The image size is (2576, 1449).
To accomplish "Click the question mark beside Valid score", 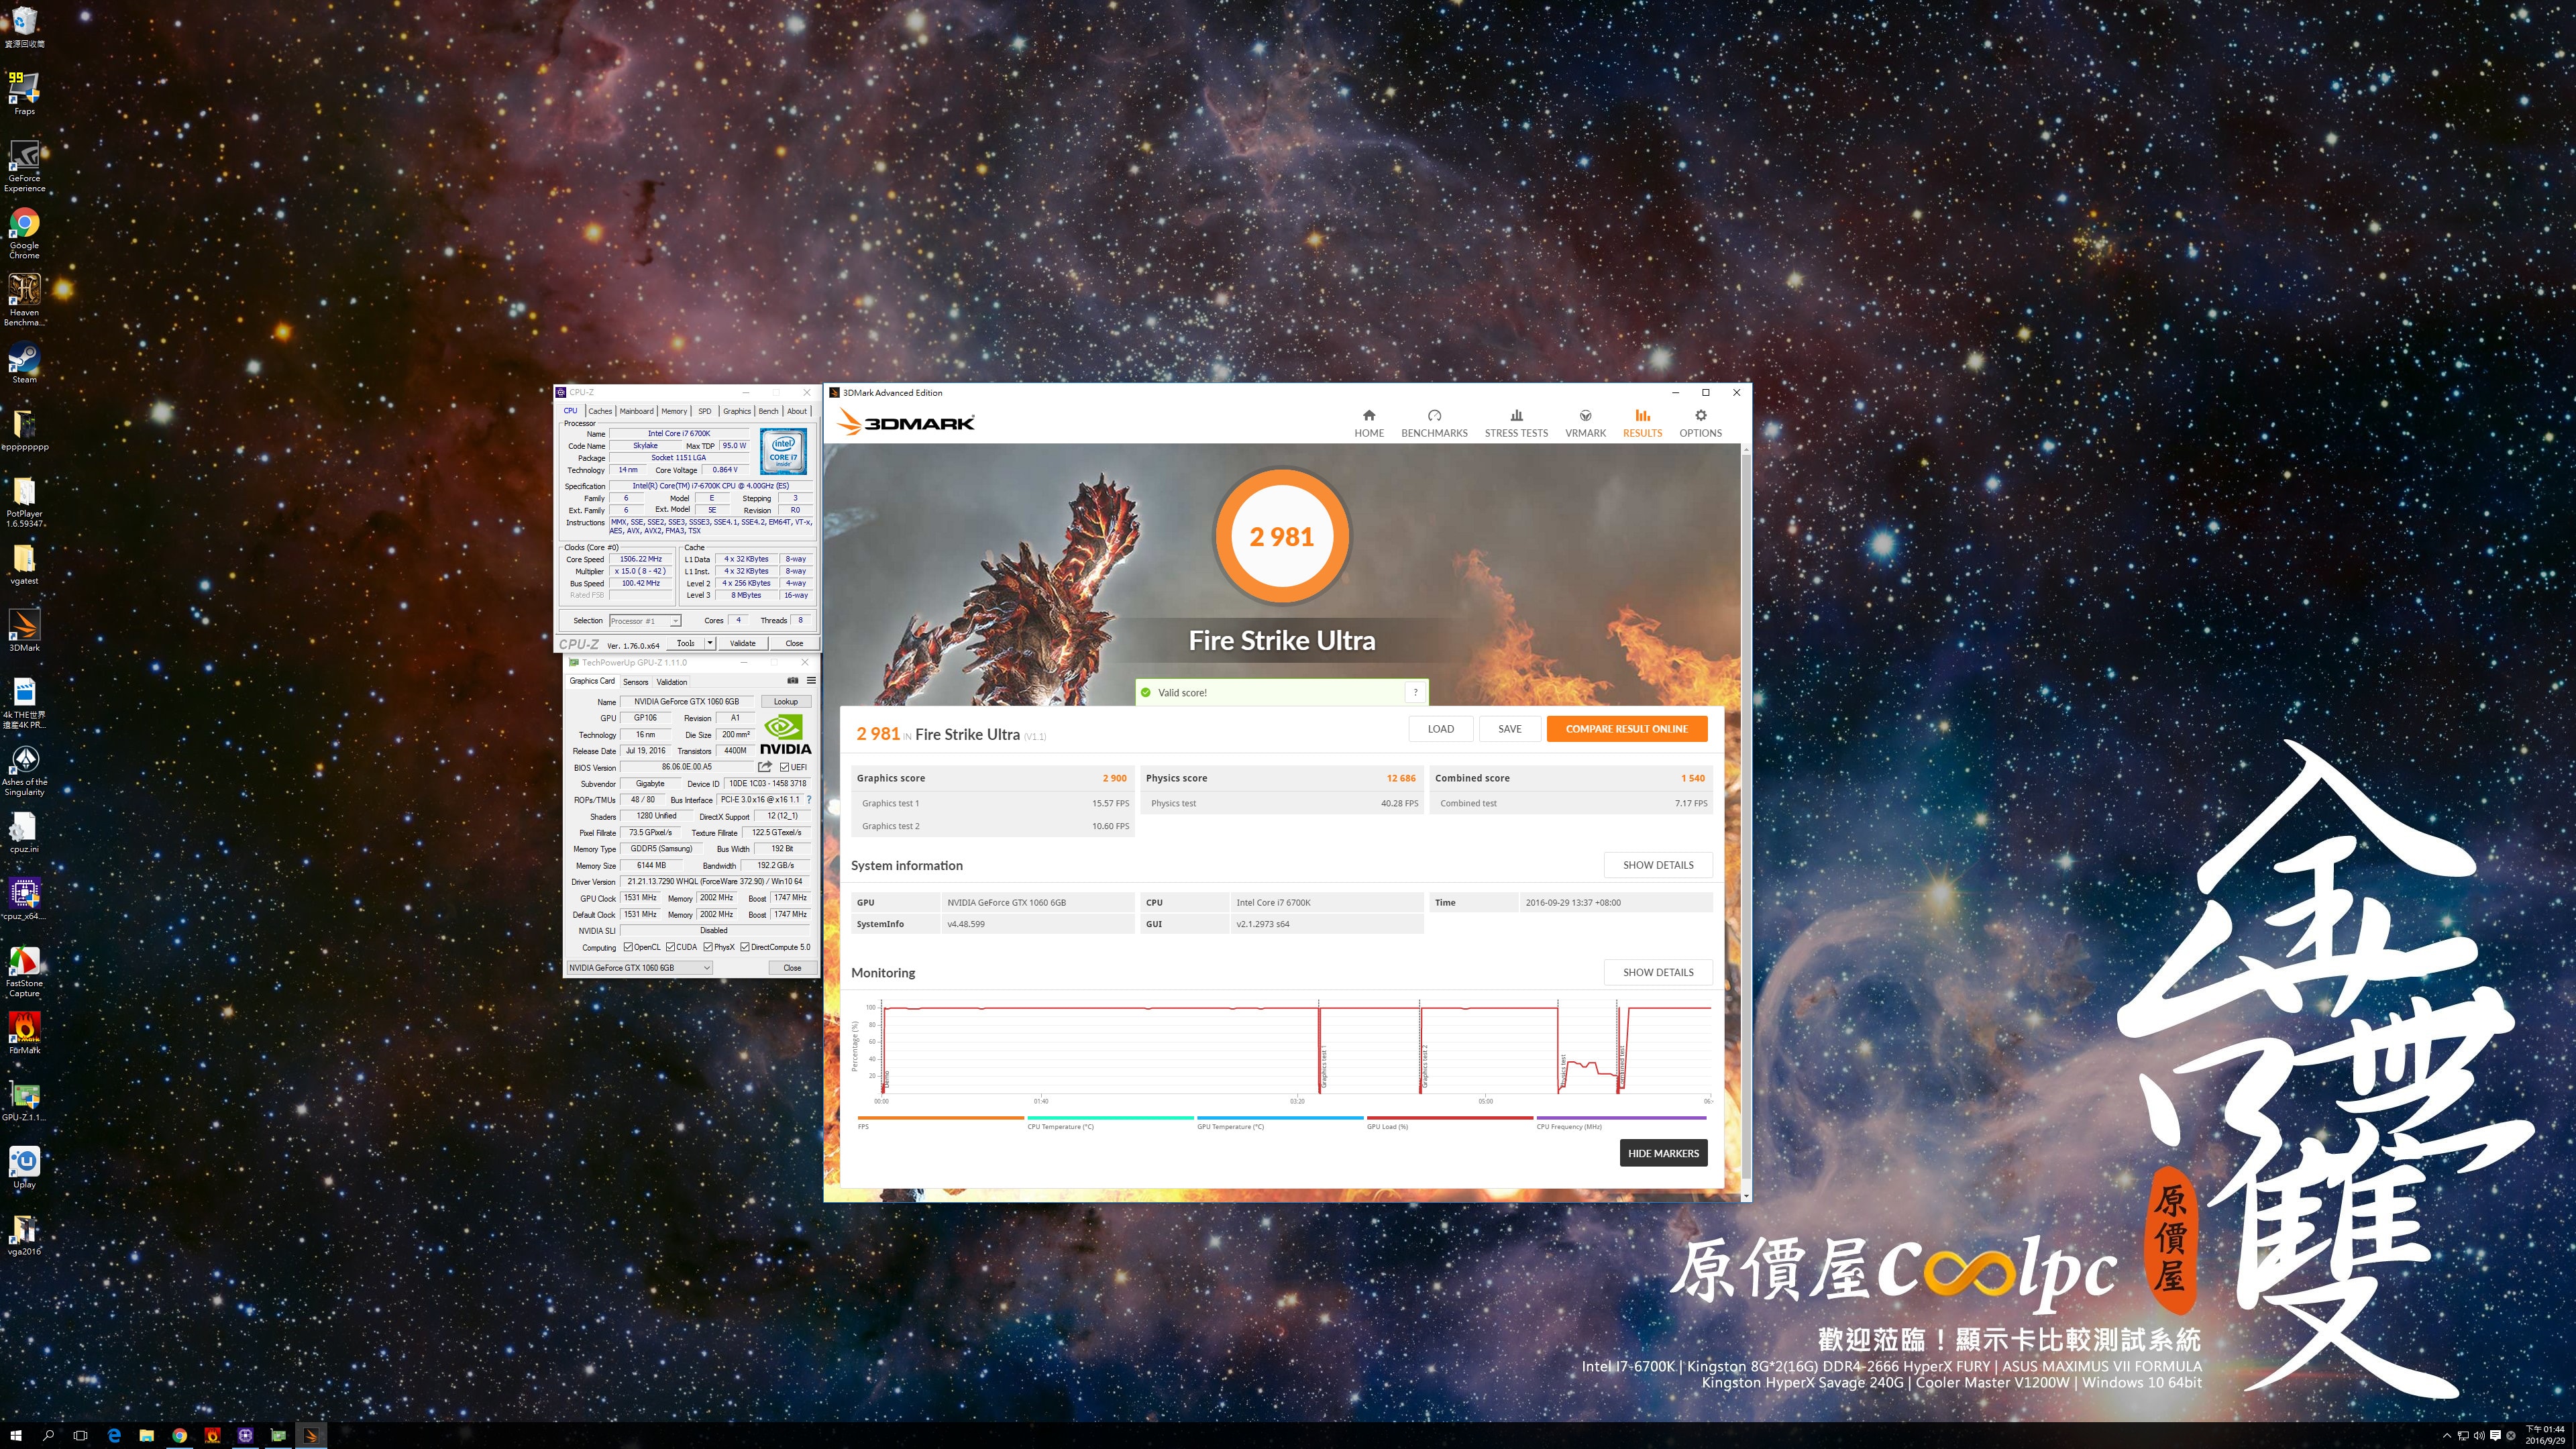I will click(x=1415, y=692).
